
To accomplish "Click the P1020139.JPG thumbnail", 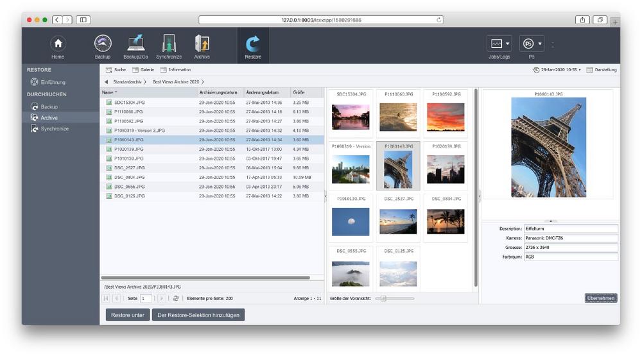I will click(x=446, y=169).
